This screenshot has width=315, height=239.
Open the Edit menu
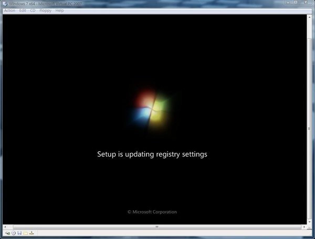(x=23, y=11)
